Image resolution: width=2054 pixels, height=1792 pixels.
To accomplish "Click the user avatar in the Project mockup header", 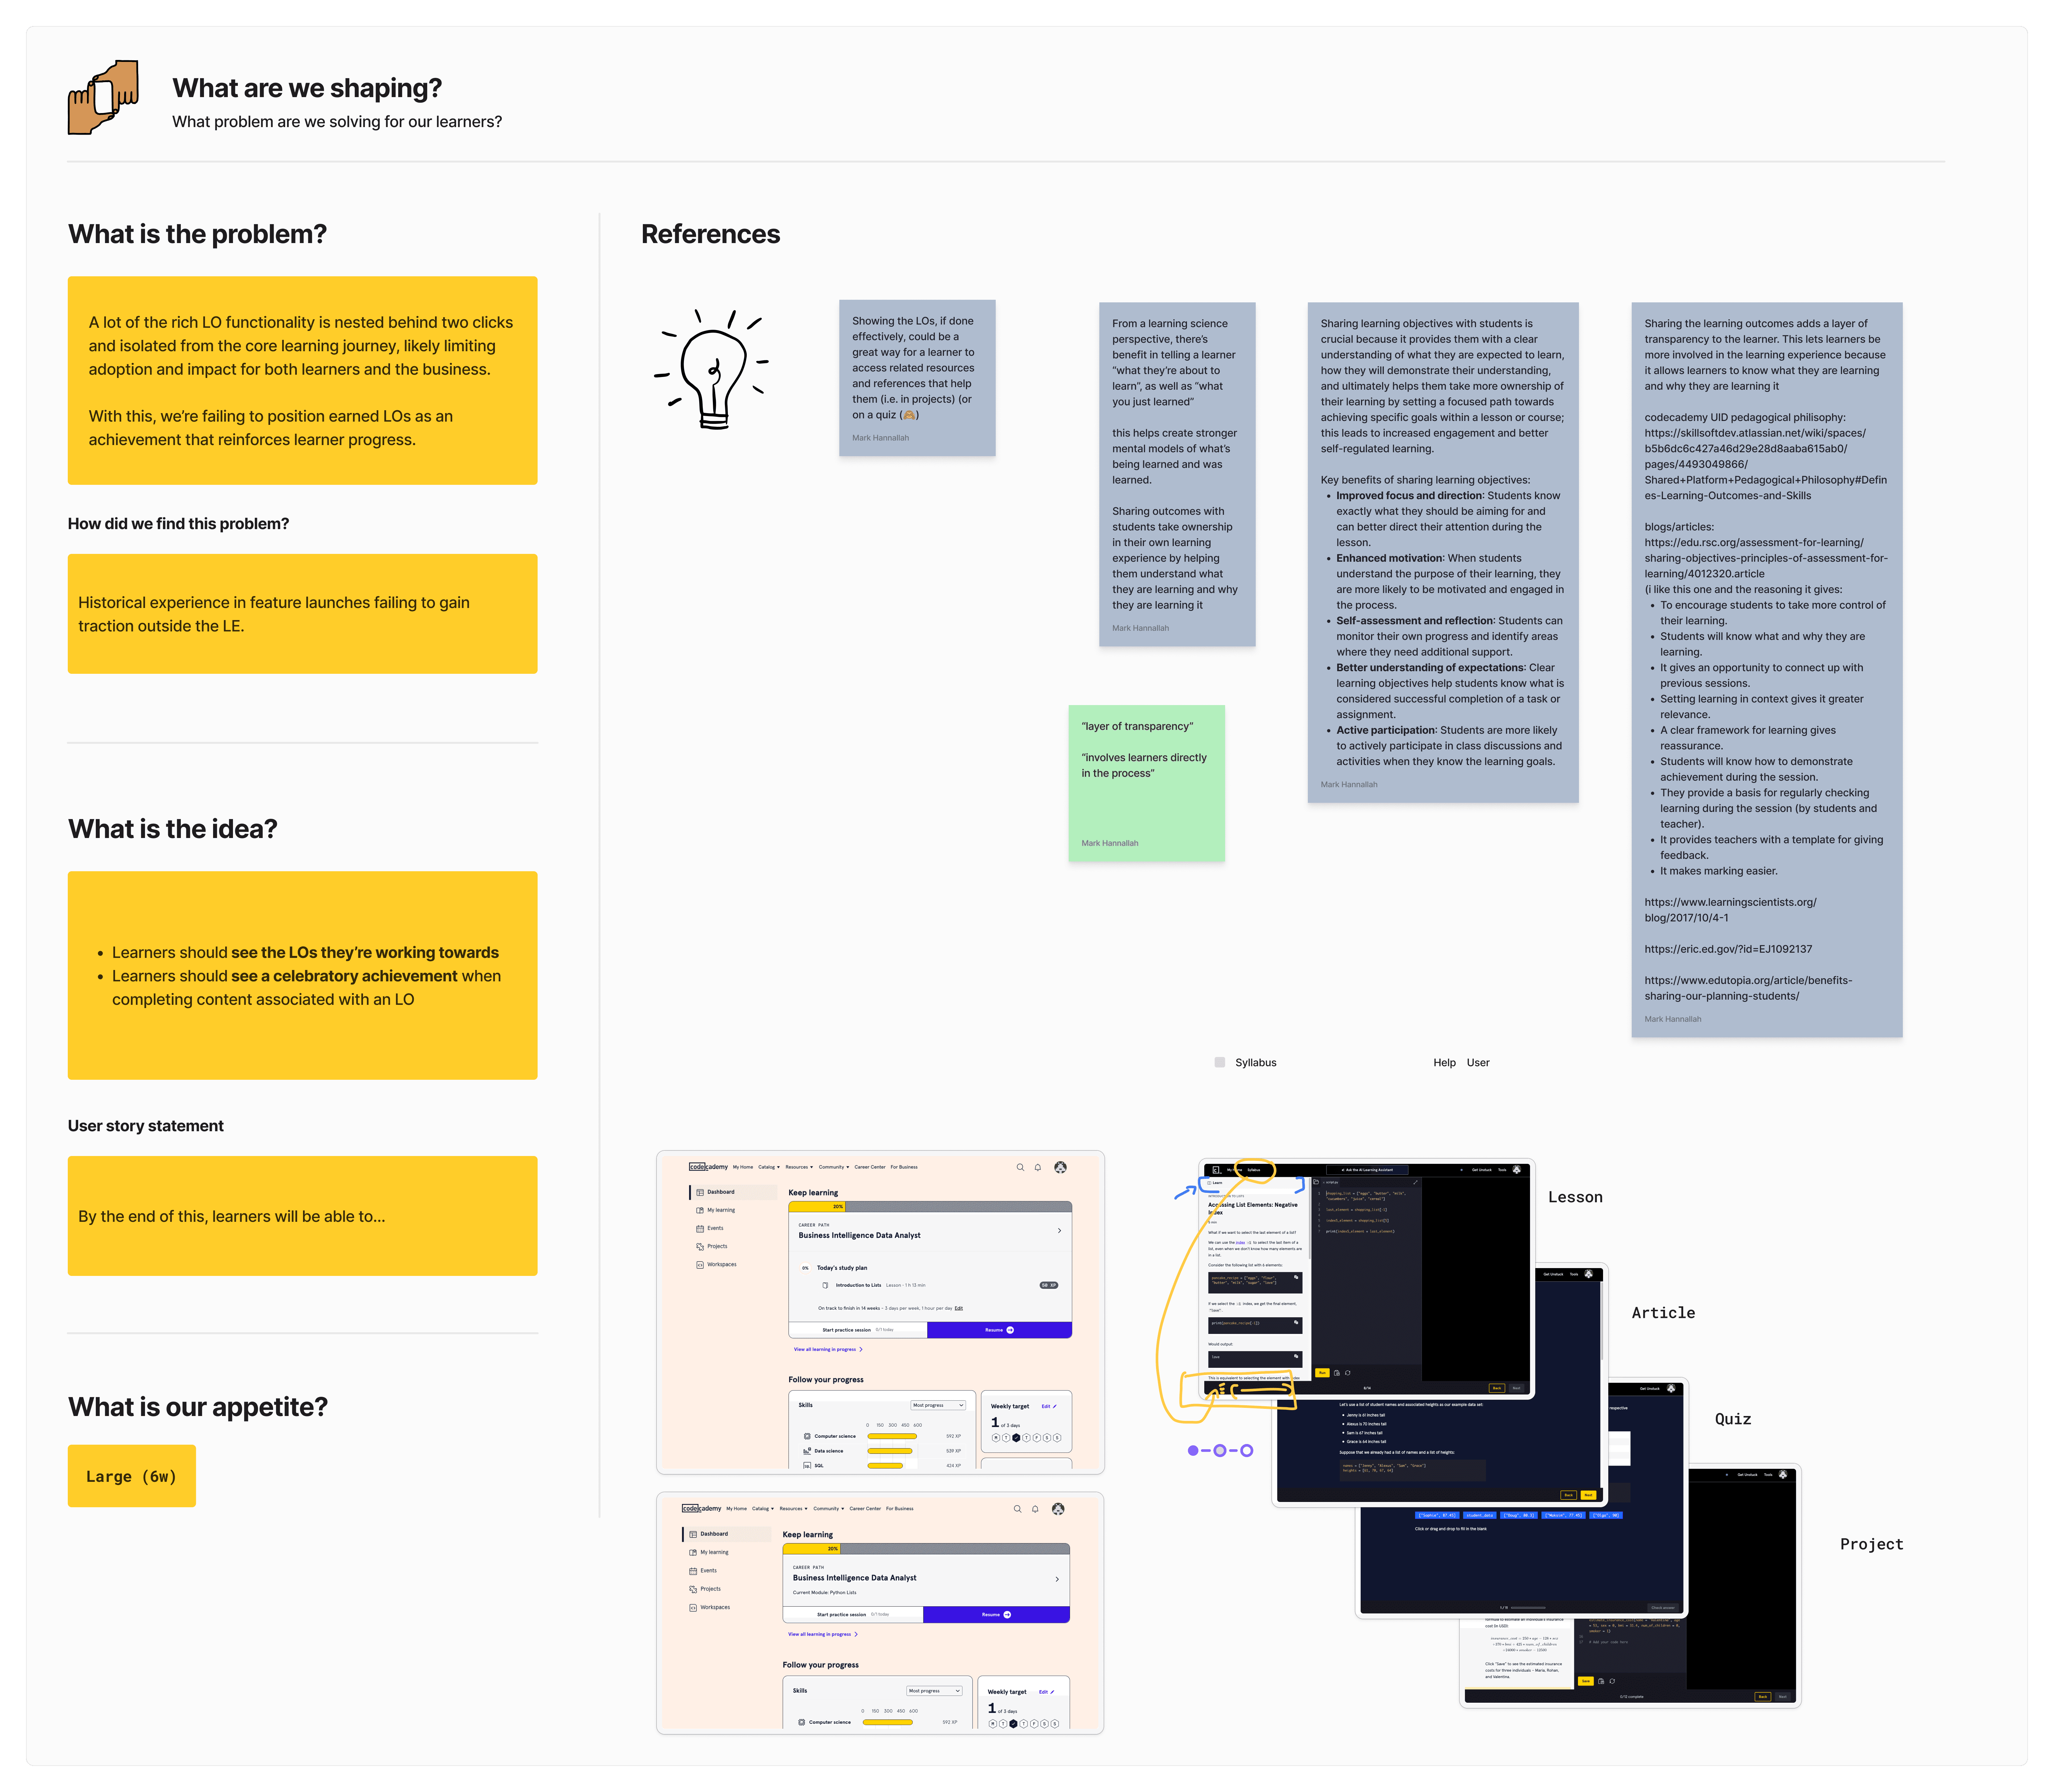I will tap(1783, 1474).
